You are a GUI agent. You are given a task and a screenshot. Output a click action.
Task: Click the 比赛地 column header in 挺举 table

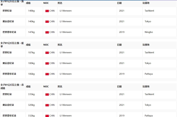pos(146,45)
